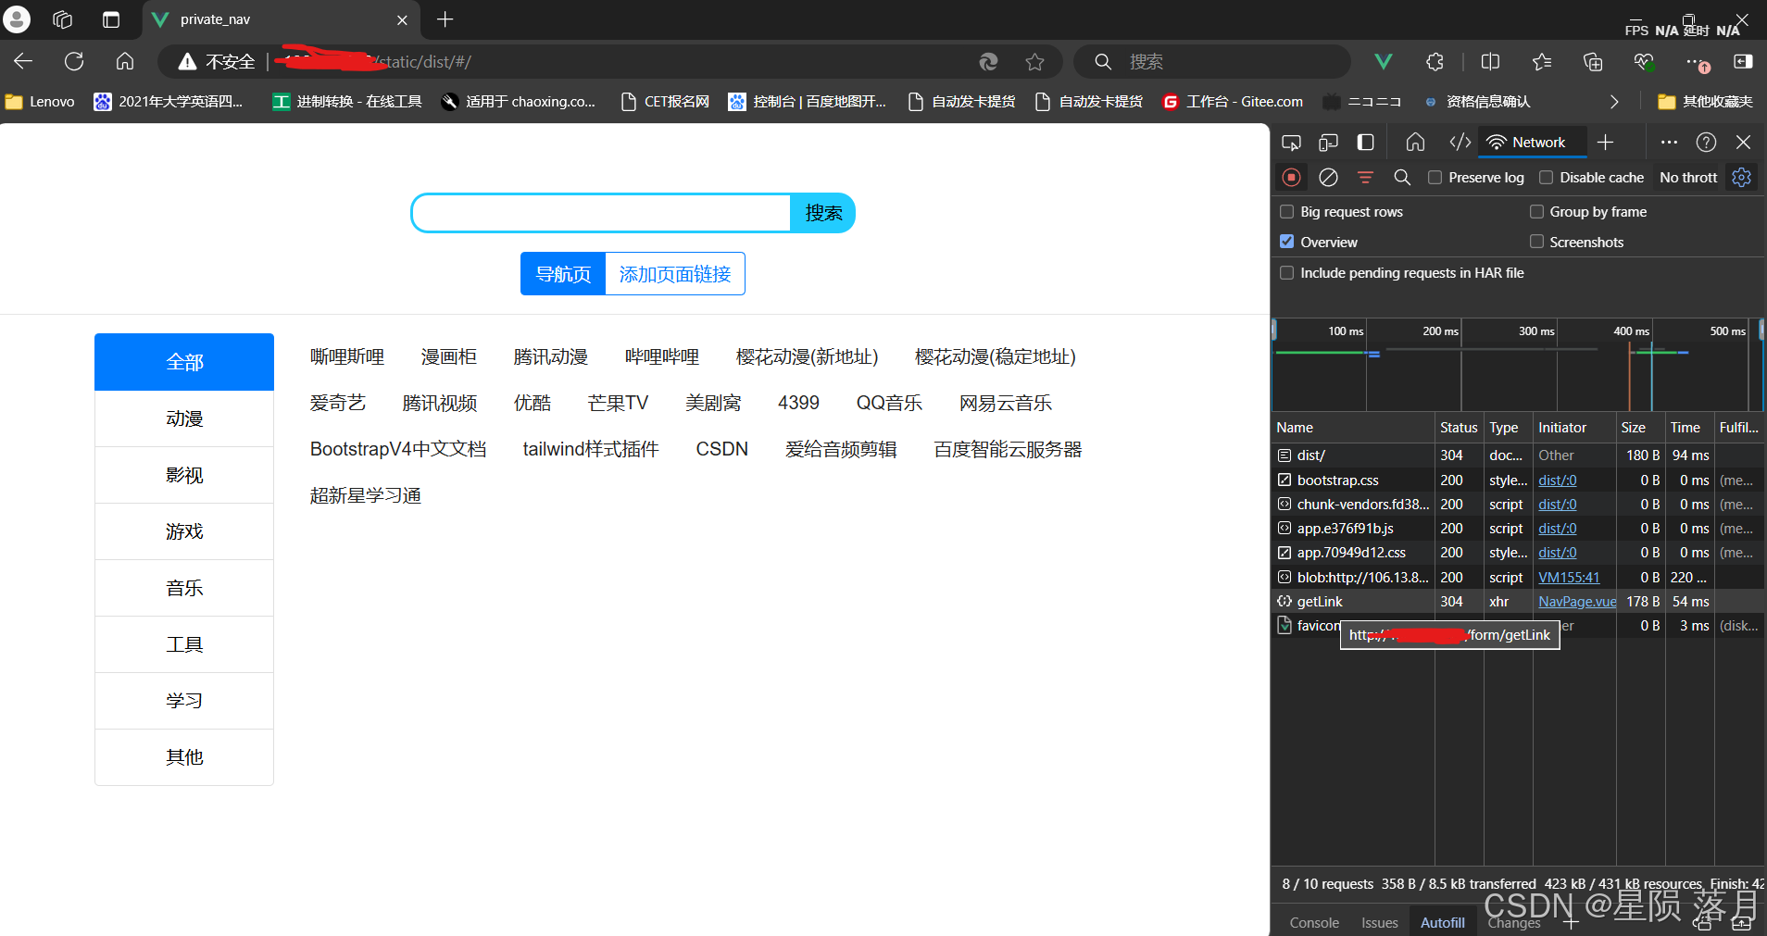1767x936 pixels.
Task: Reload the page with refresh icon
Action: click(74, 61)
